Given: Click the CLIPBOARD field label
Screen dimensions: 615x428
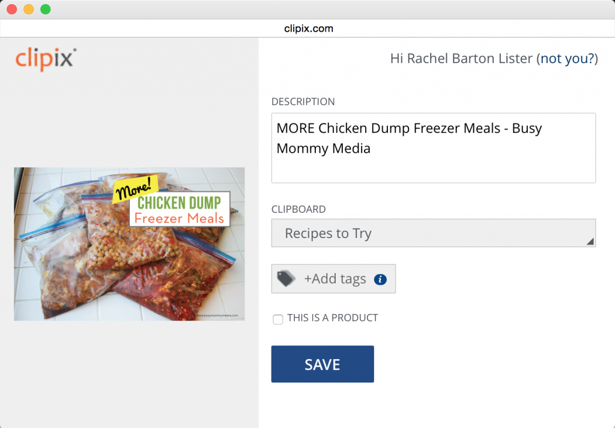Looking at the screenshot, I should click(298, 210).
